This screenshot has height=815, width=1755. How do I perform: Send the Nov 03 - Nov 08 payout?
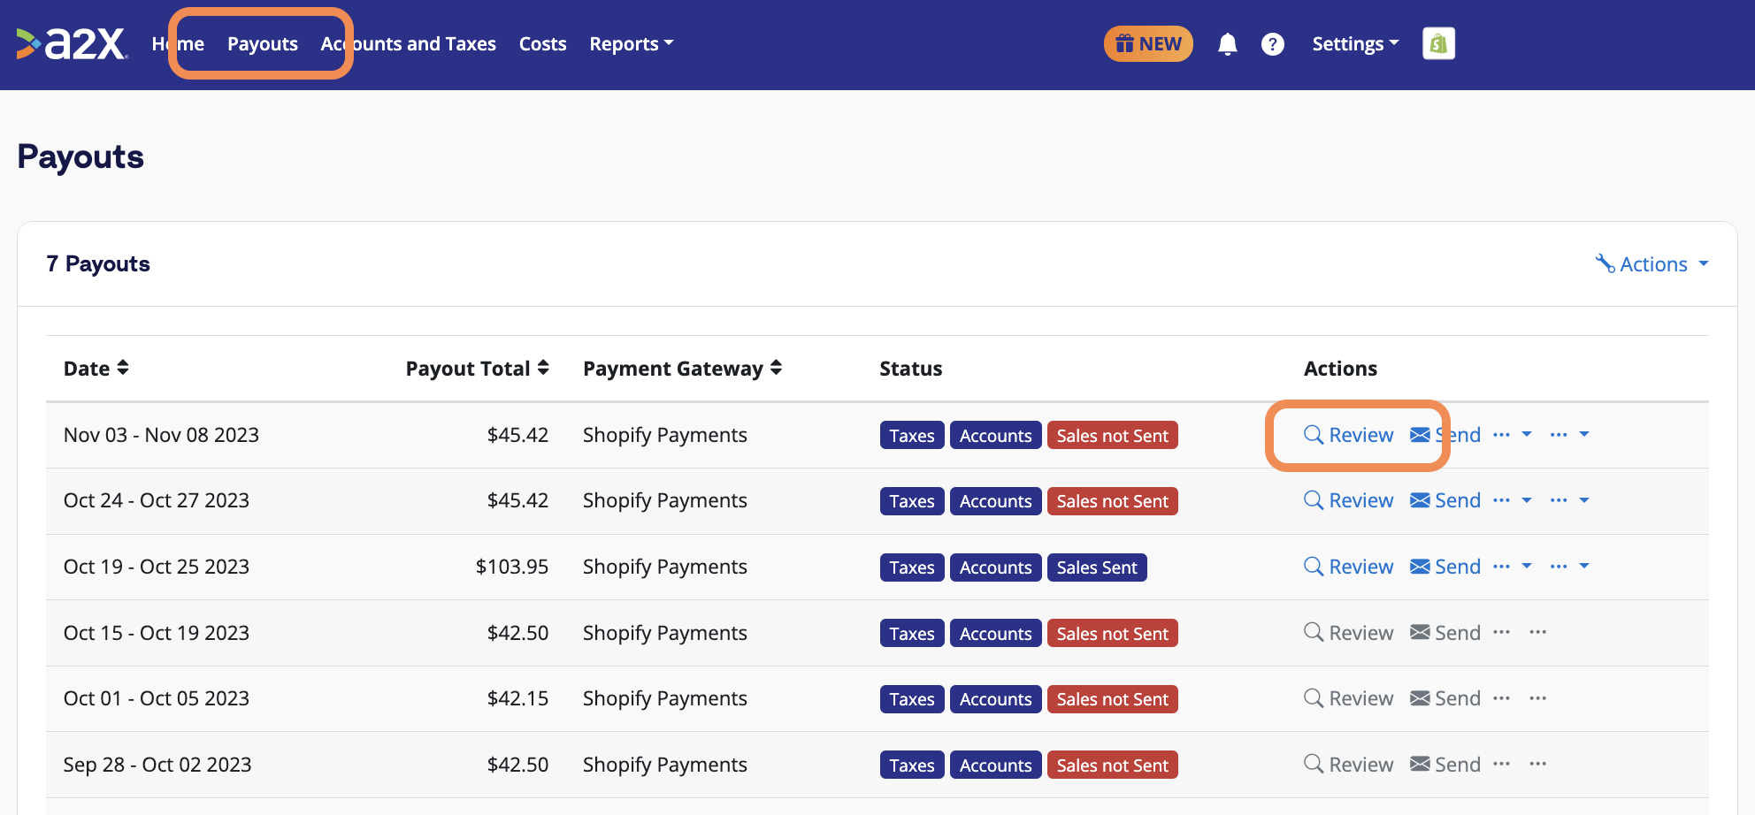point(1445,435)
